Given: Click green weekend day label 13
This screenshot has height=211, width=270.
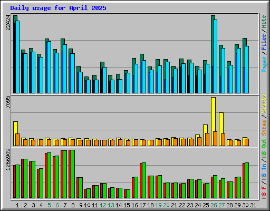Looking at the screenshot, I should [x=111, y=205].
